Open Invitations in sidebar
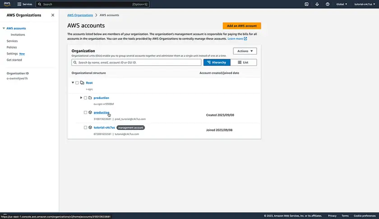 click(18, 35)
